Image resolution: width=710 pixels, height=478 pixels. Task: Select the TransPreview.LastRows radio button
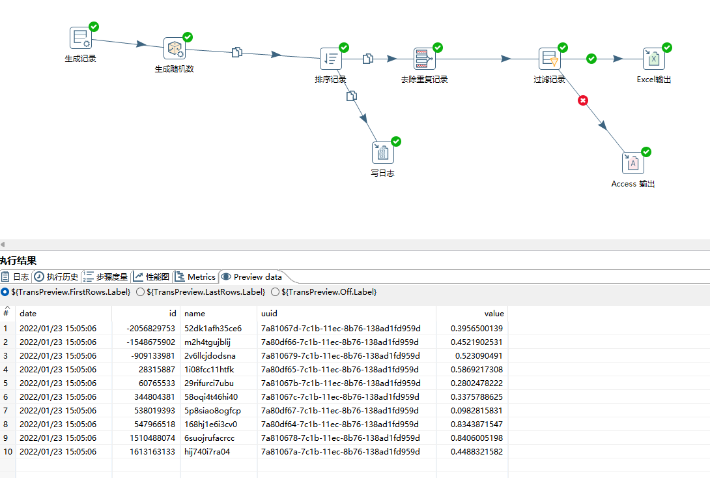[x=140, y=292]
